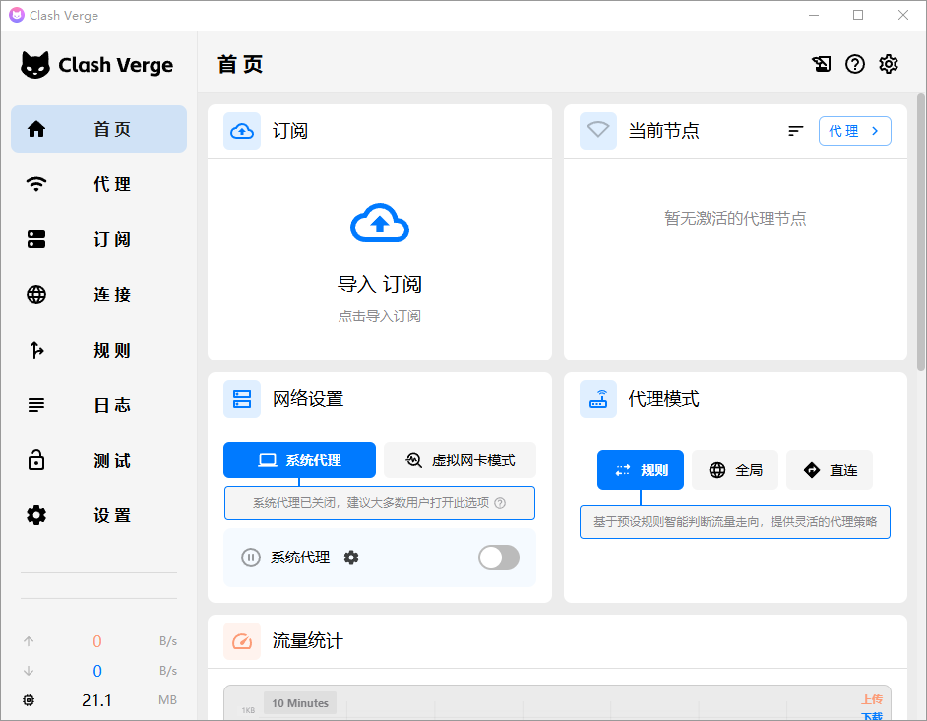Click the lightweight mode icon in header
927x721 pixels.
[821, 64]
